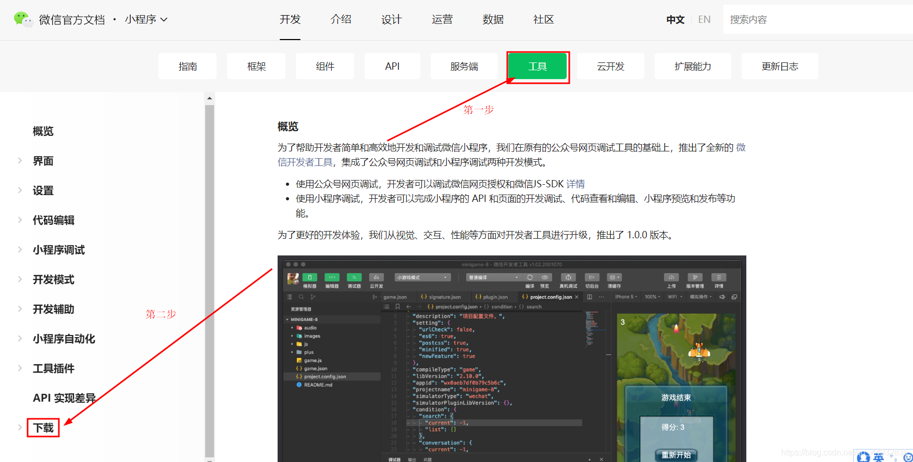Viewport: 913px width, 462px height.
Task: Open the 数据 navigation tab
Action: (x=493, y=19)
